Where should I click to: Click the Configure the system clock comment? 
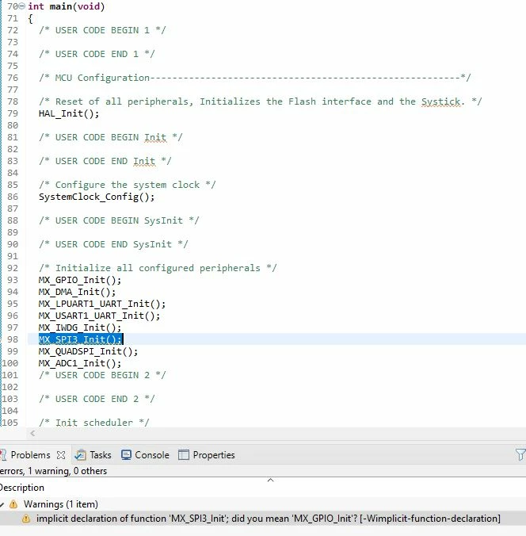click(x=127, y=185)
